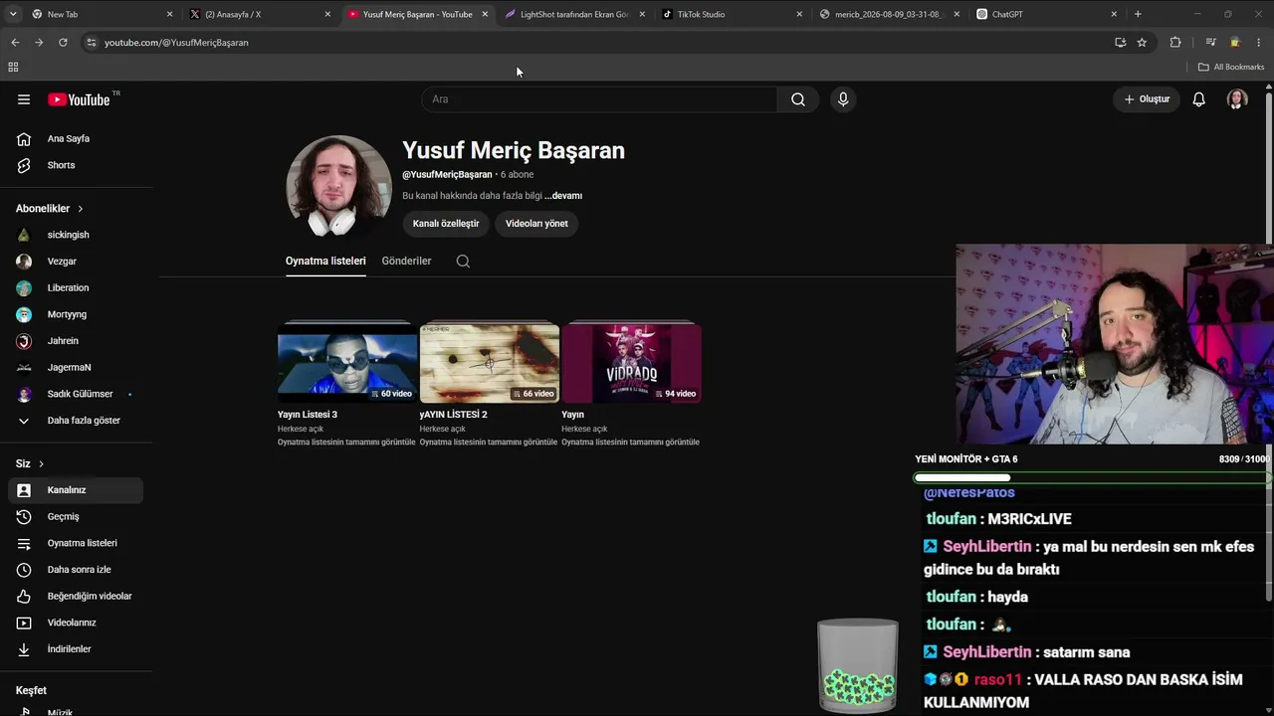Switch to the ChatGPT browser tab
Screen dimensions: 1274x716
pos(1047,14)
